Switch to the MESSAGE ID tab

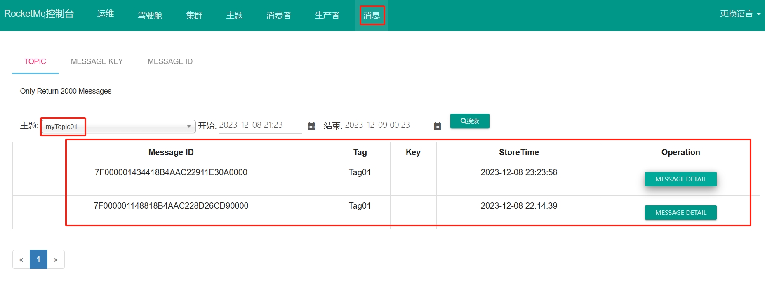(170, 61)
